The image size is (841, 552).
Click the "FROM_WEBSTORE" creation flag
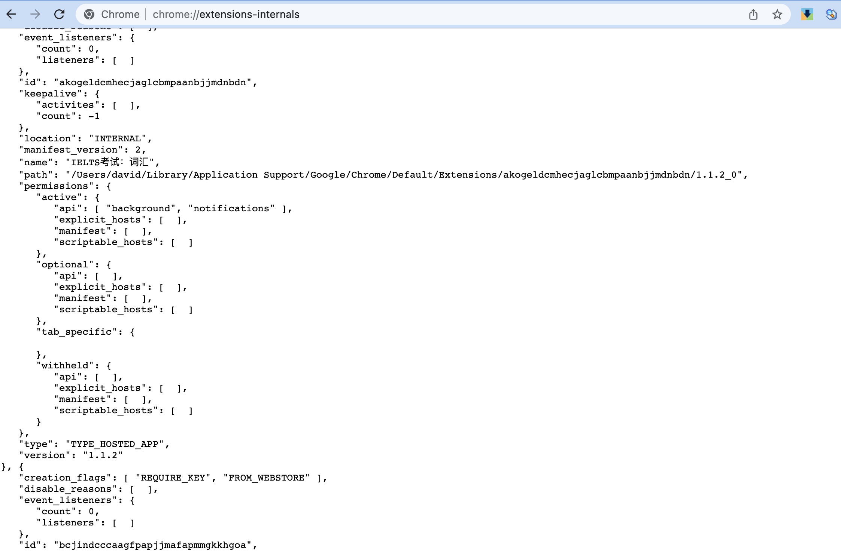(267, 478)
